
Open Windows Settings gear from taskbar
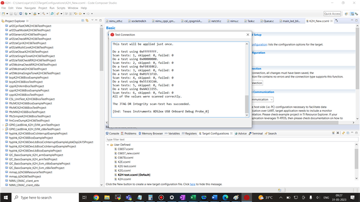point(172,198)
